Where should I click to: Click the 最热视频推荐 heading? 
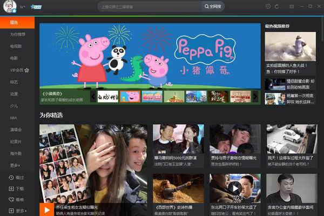[x=277, y=26]
